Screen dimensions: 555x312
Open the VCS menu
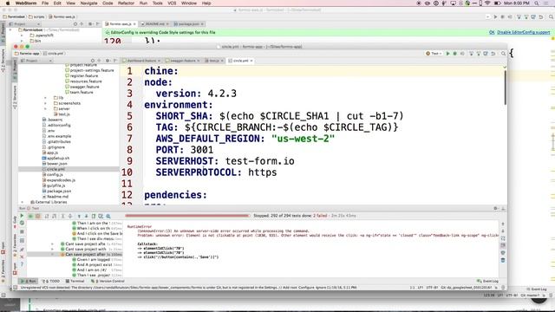[172, 3]
